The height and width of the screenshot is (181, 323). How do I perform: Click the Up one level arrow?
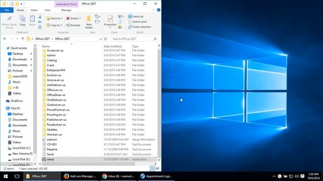point(23,39)
